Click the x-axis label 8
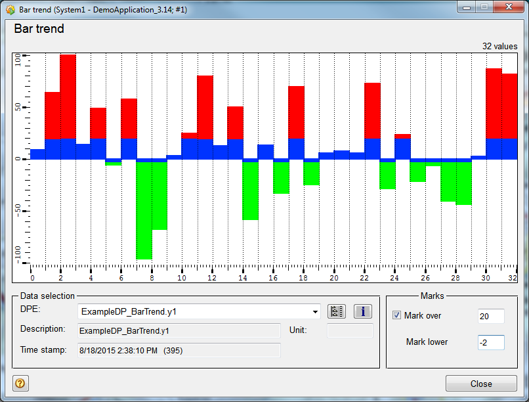The width and height of the screenshot is (529, 402). click(152, 278)
